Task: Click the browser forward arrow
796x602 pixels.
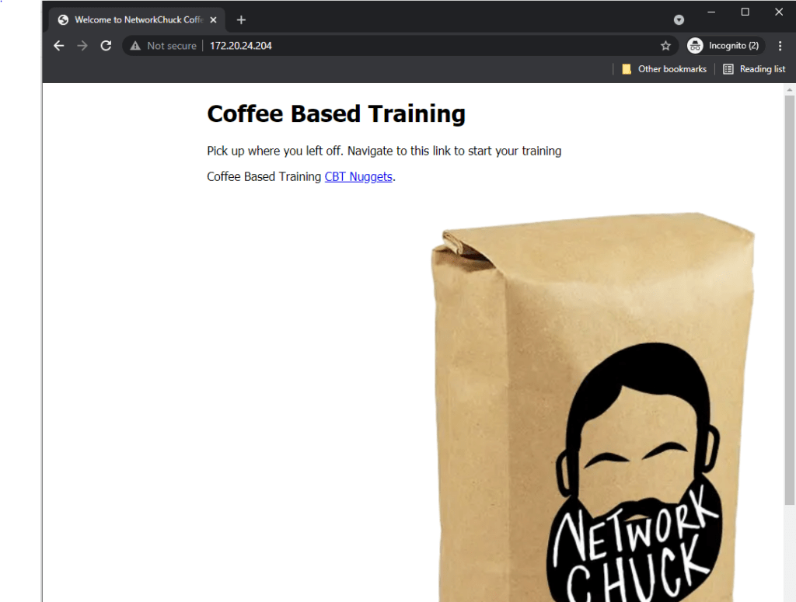Action: [x=82, y=46]
